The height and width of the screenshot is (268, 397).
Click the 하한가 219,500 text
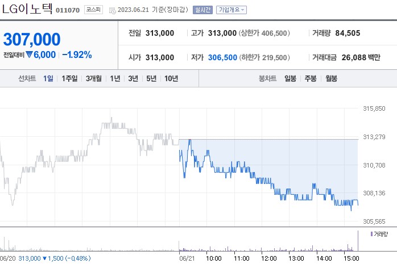click(264, 57)
